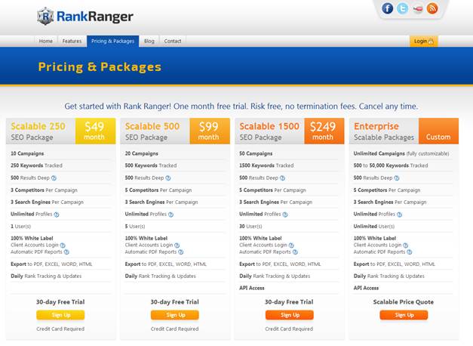The height and width of the screenshot is (346, 473).
Task: Click the Scalable 250 package title
Action: pyautogui.click(x=38, y=126)
